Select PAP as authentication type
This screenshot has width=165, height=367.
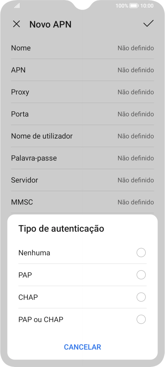(82, 275)
